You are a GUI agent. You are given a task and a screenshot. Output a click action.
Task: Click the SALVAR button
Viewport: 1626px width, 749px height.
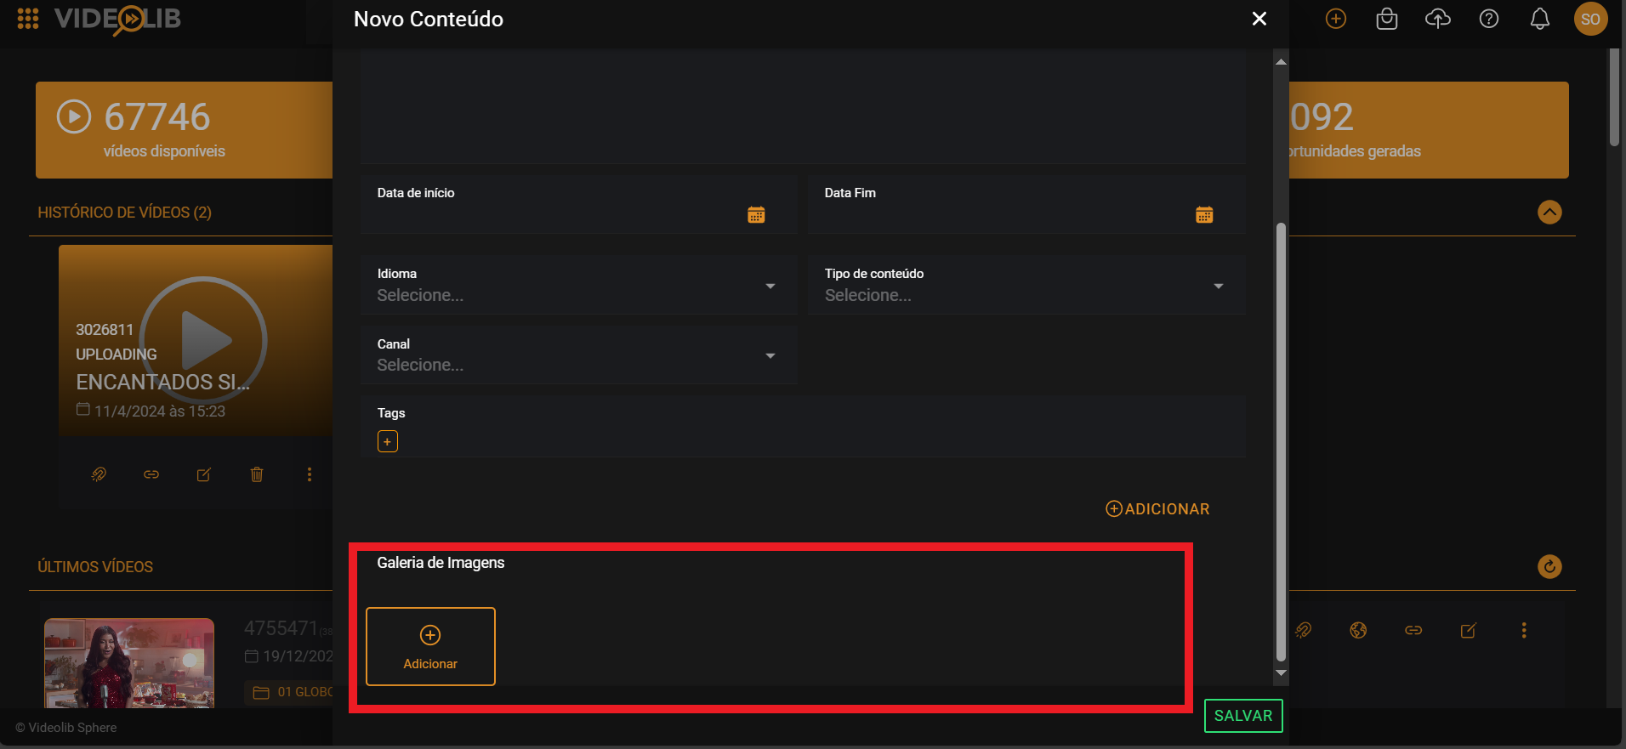(1242, 716)
